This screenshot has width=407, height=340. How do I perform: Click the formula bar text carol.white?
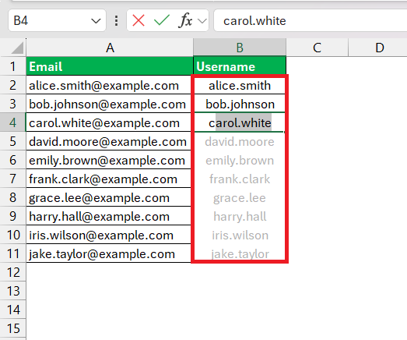tap(254, 21)
